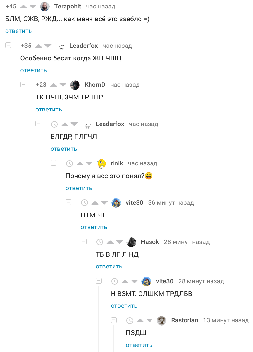Reply to Rastorian's ПЗДШ comment
This screenshot has width=253, height=352.
point(139,345)
